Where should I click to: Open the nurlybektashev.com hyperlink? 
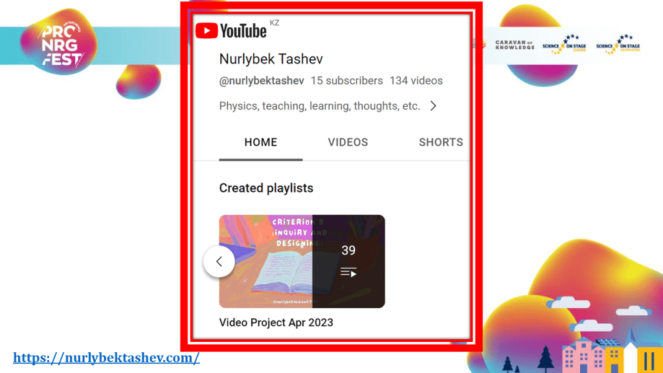[x=106, y=357]
